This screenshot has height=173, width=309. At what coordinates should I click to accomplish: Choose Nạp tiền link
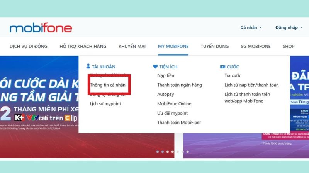point(166,75)
